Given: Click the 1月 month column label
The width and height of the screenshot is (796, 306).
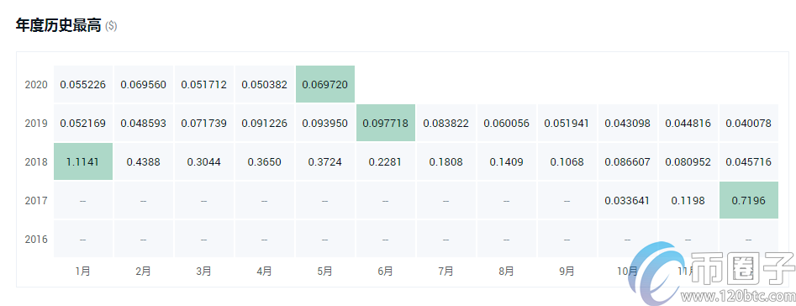Looking at the screenshot, I should point(82,272).
